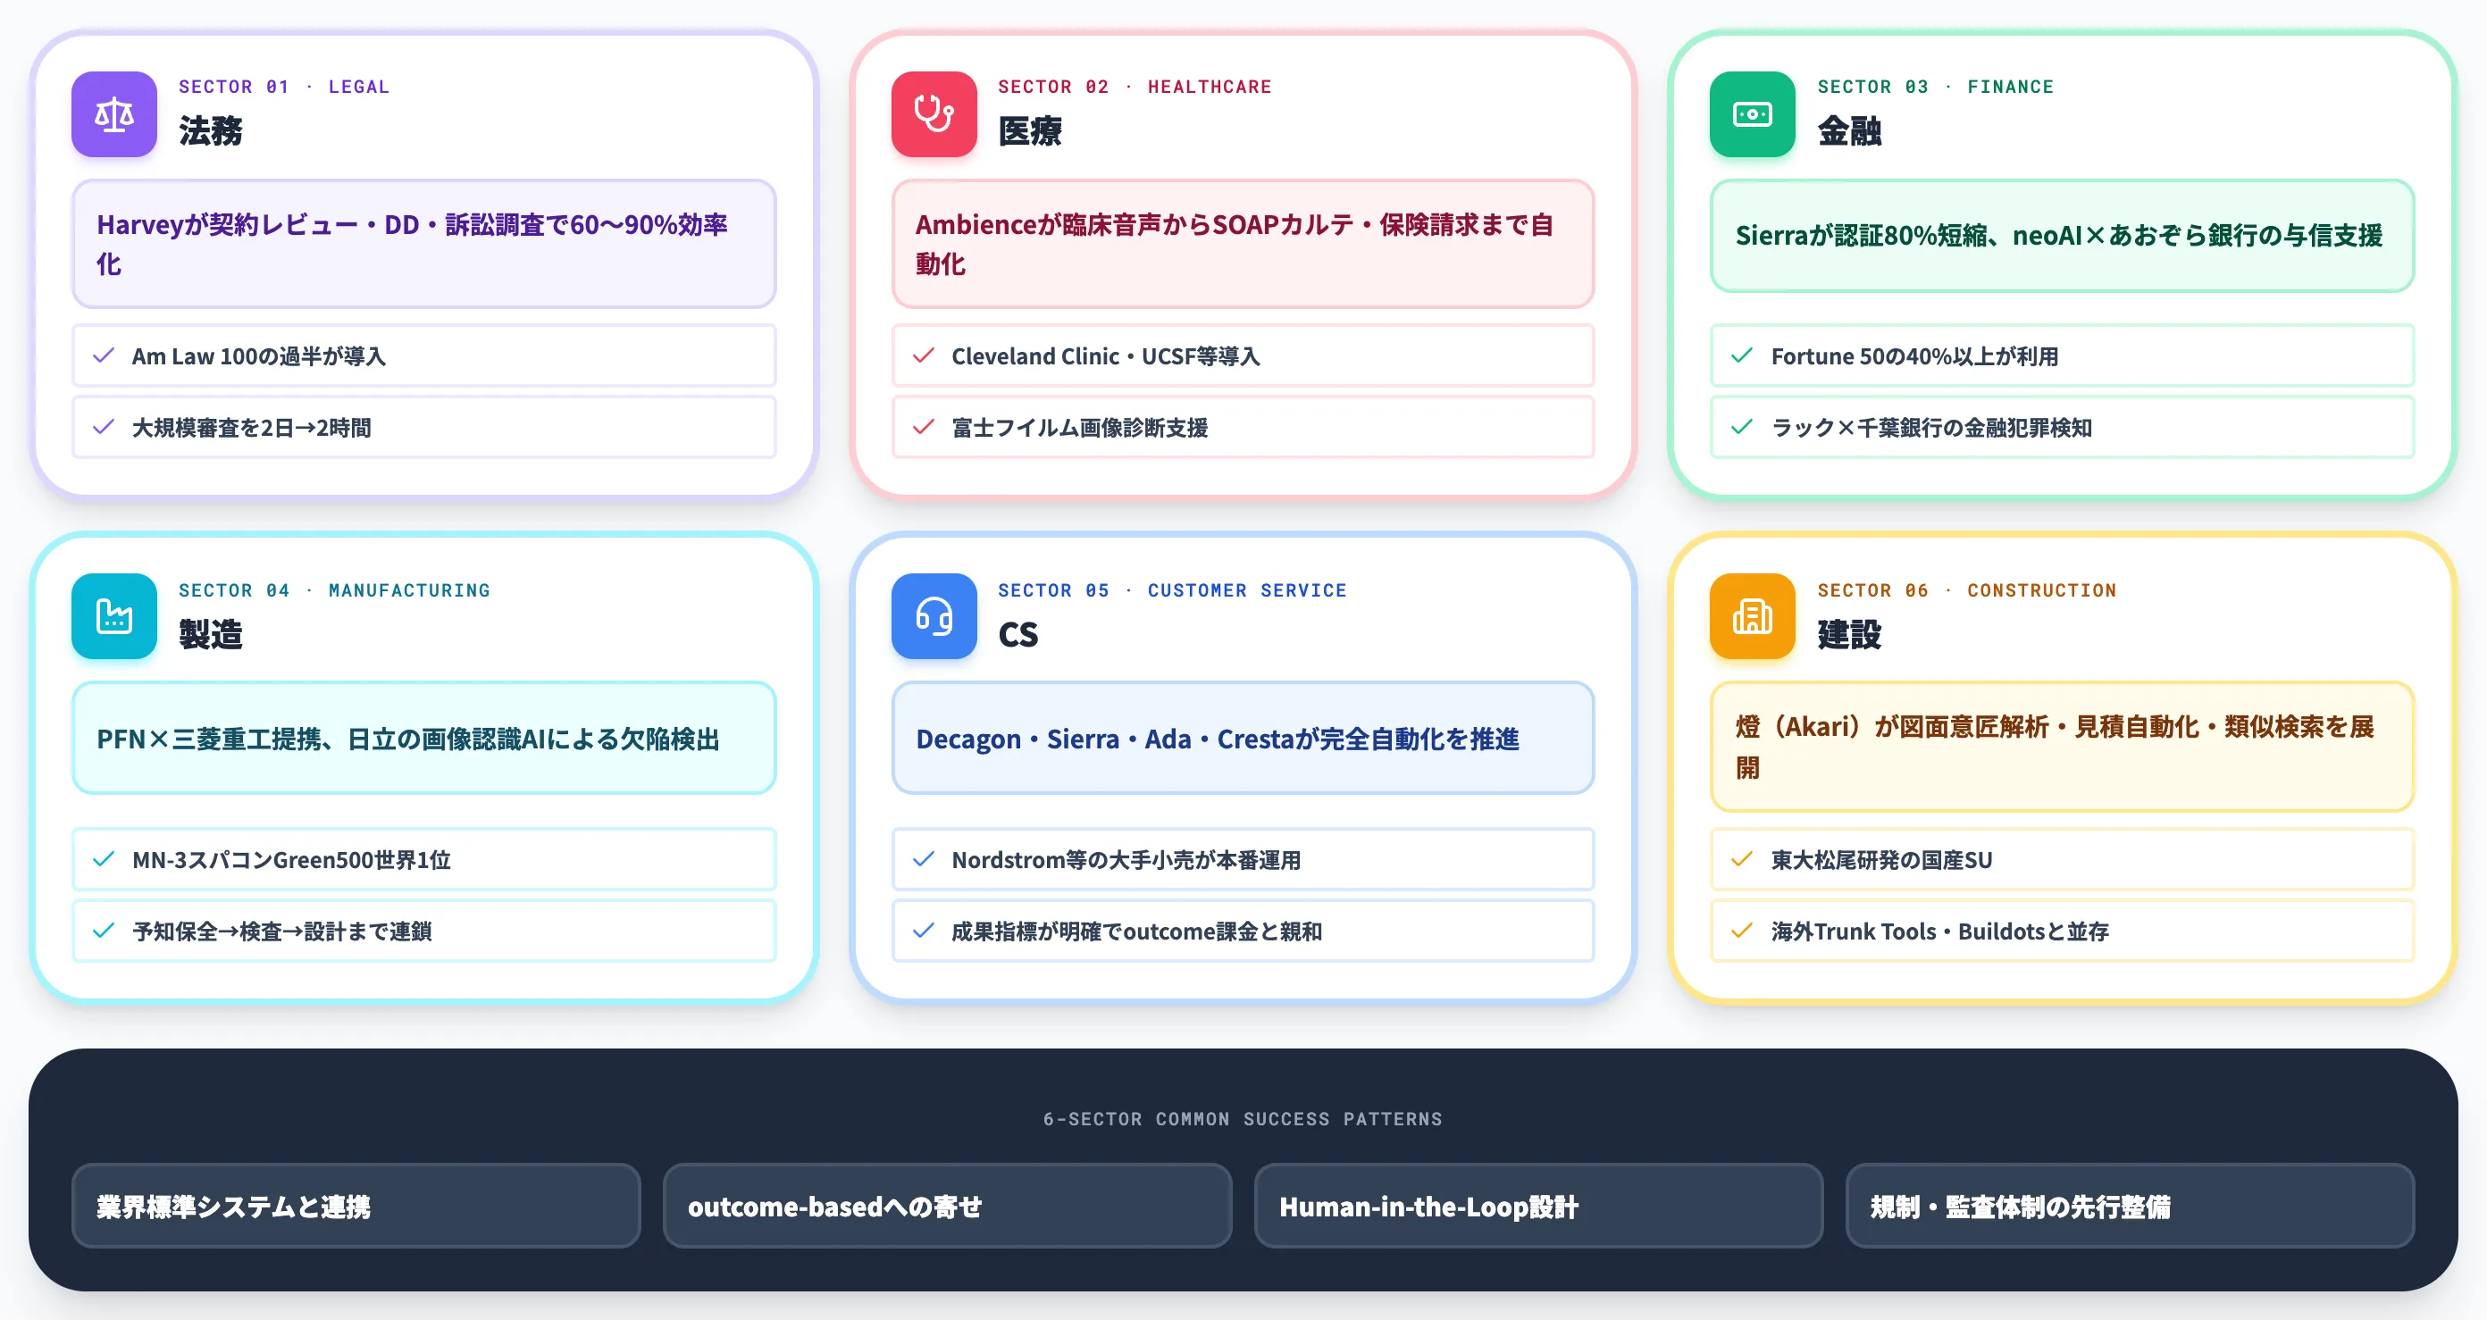
Task: Click the 医療 heading
Action: point(1030,131)
